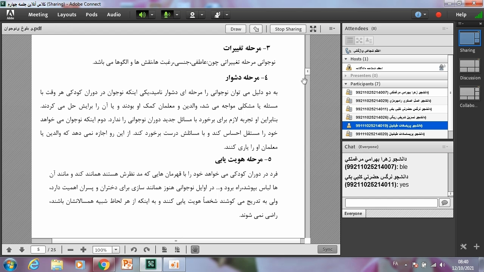
Task: Go to the next PDF page
Action: pos(22,250)
